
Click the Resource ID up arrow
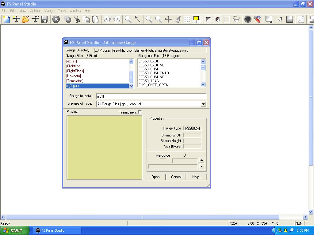pyautogui.click(x=202, y=160)
